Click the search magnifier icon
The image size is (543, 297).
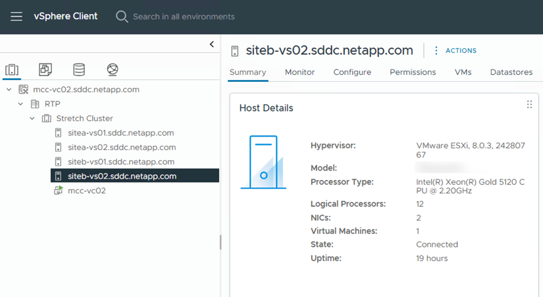coord(122,17)
